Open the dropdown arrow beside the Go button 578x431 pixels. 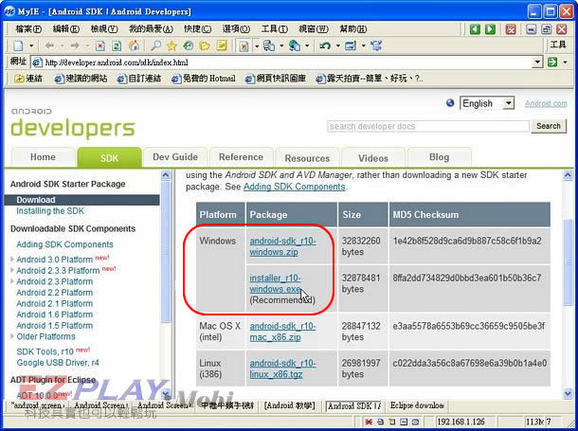(x=565, y=63)
